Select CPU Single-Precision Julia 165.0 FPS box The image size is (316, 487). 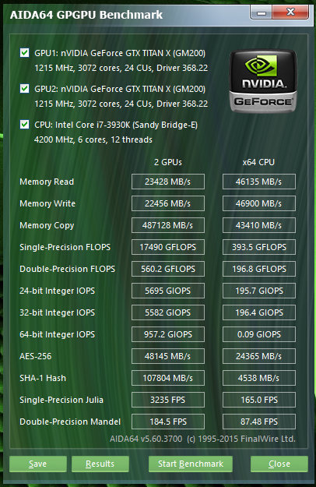coord(259,400)
